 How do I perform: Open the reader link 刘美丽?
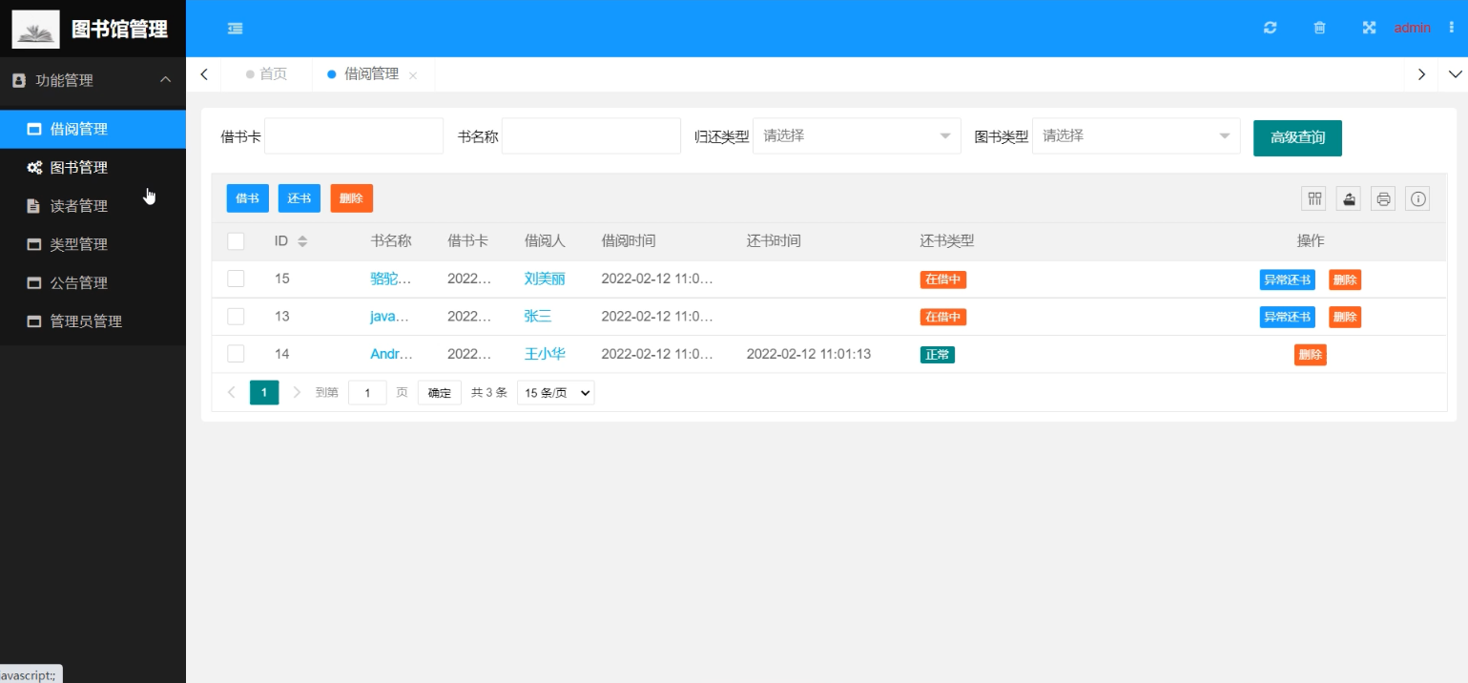[545, 279]
